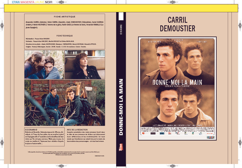Click the first sponsor logo on the poster
Viewport: 242px width, 168px height.
click(x=143, y=133)
